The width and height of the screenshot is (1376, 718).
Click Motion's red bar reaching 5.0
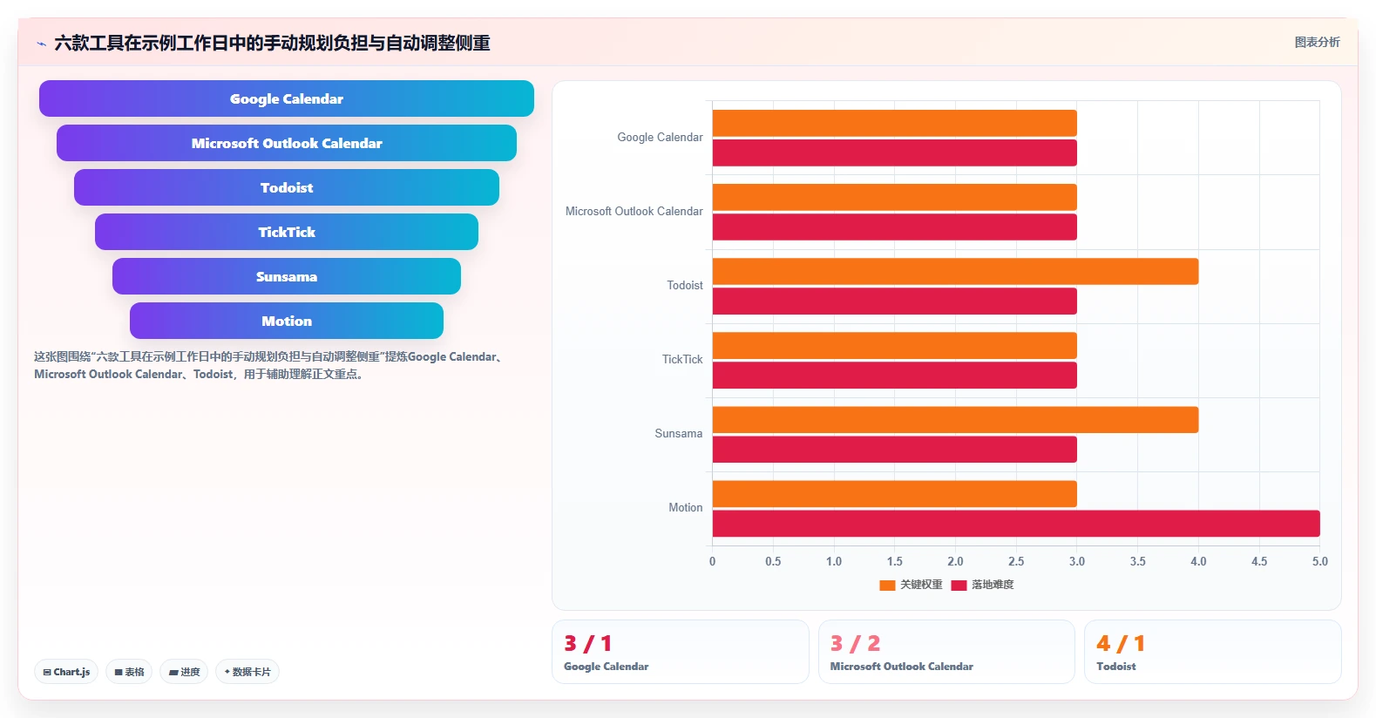pyautogui.click(x=1016, y=523)
